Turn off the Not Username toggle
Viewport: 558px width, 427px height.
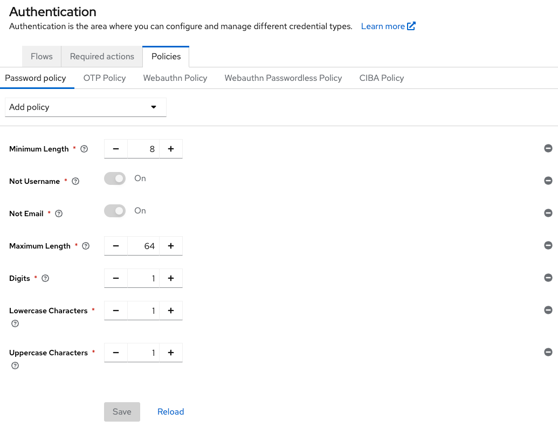(114, 178)
